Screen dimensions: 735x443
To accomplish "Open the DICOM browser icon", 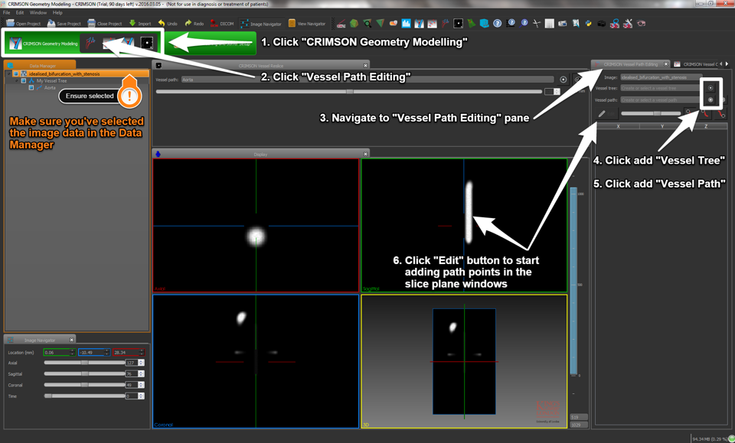I will click(x=222, y=24).
